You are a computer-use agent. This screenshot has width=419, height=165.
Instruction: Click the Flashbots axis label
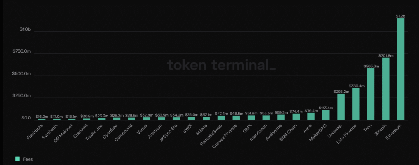[36, 130]
